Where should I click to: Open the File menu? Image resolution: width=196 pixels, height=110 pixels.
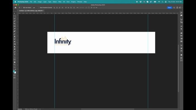pos(31,2)
